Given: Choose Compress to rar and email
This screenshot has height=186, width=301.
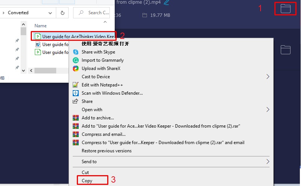Looking at the screenshot, I should [163, 143].
